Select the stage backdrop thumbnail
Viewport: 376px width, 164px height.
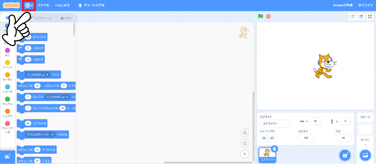(365, 129)
